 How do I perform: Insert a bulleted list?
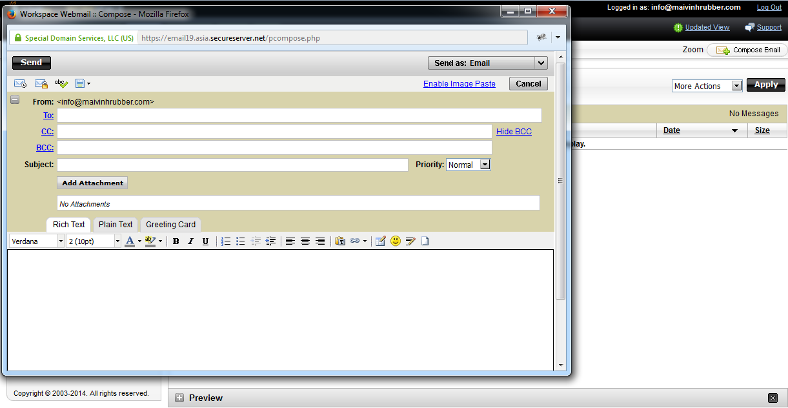(241, 241)
